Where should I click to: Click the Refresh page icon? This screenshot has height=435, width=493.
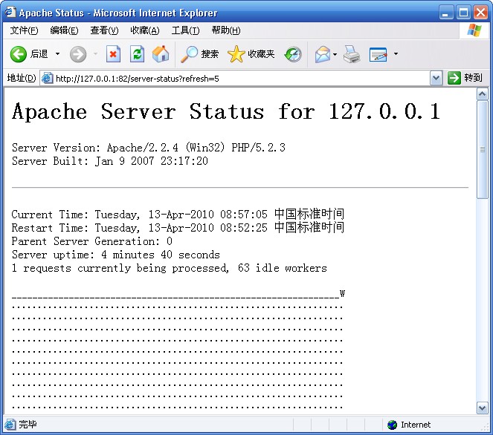137,54
